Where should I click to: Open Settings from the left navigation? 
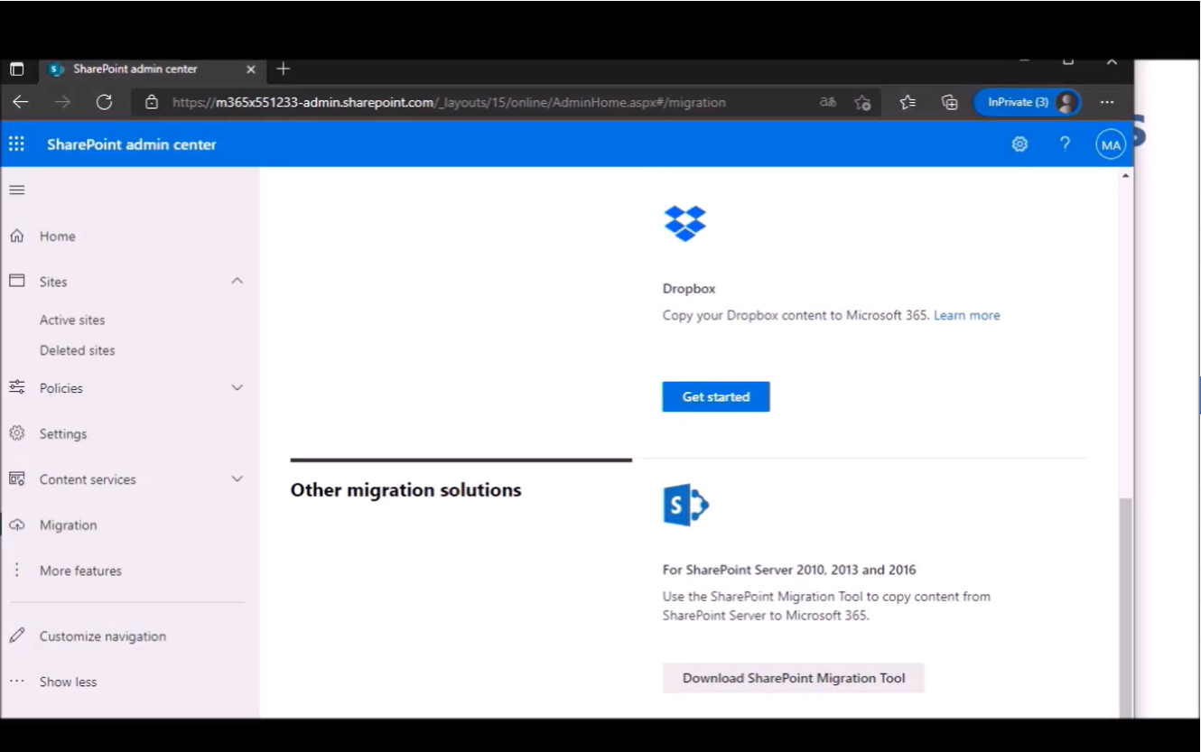(63, 433)
